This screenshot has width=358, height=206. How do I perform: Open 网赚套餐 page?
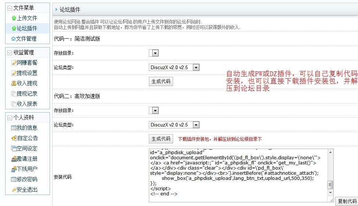click(x=27, y=63)
